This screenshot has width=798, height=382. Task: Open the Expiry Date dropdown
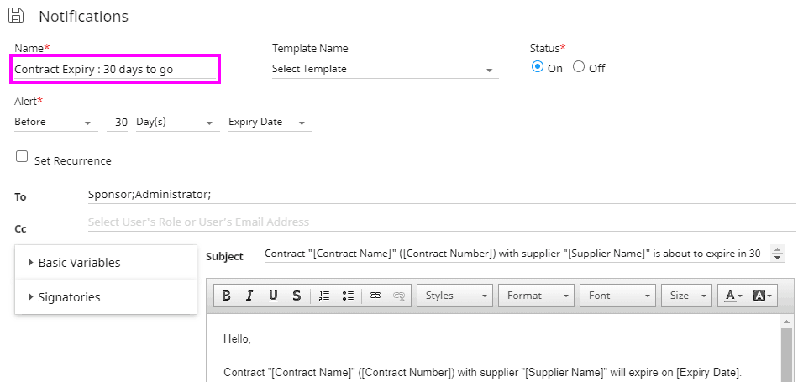coord(270,122)
